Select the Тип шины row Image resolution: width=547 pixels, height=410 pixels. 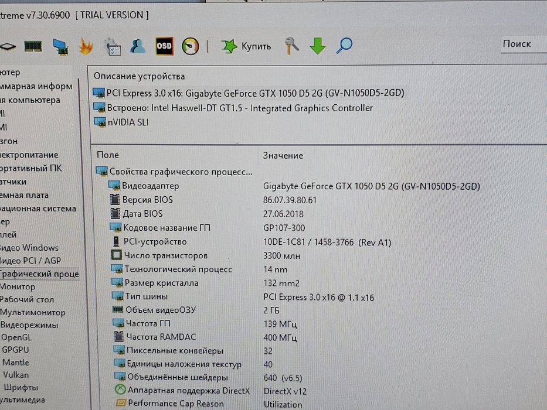click(243, 297)
